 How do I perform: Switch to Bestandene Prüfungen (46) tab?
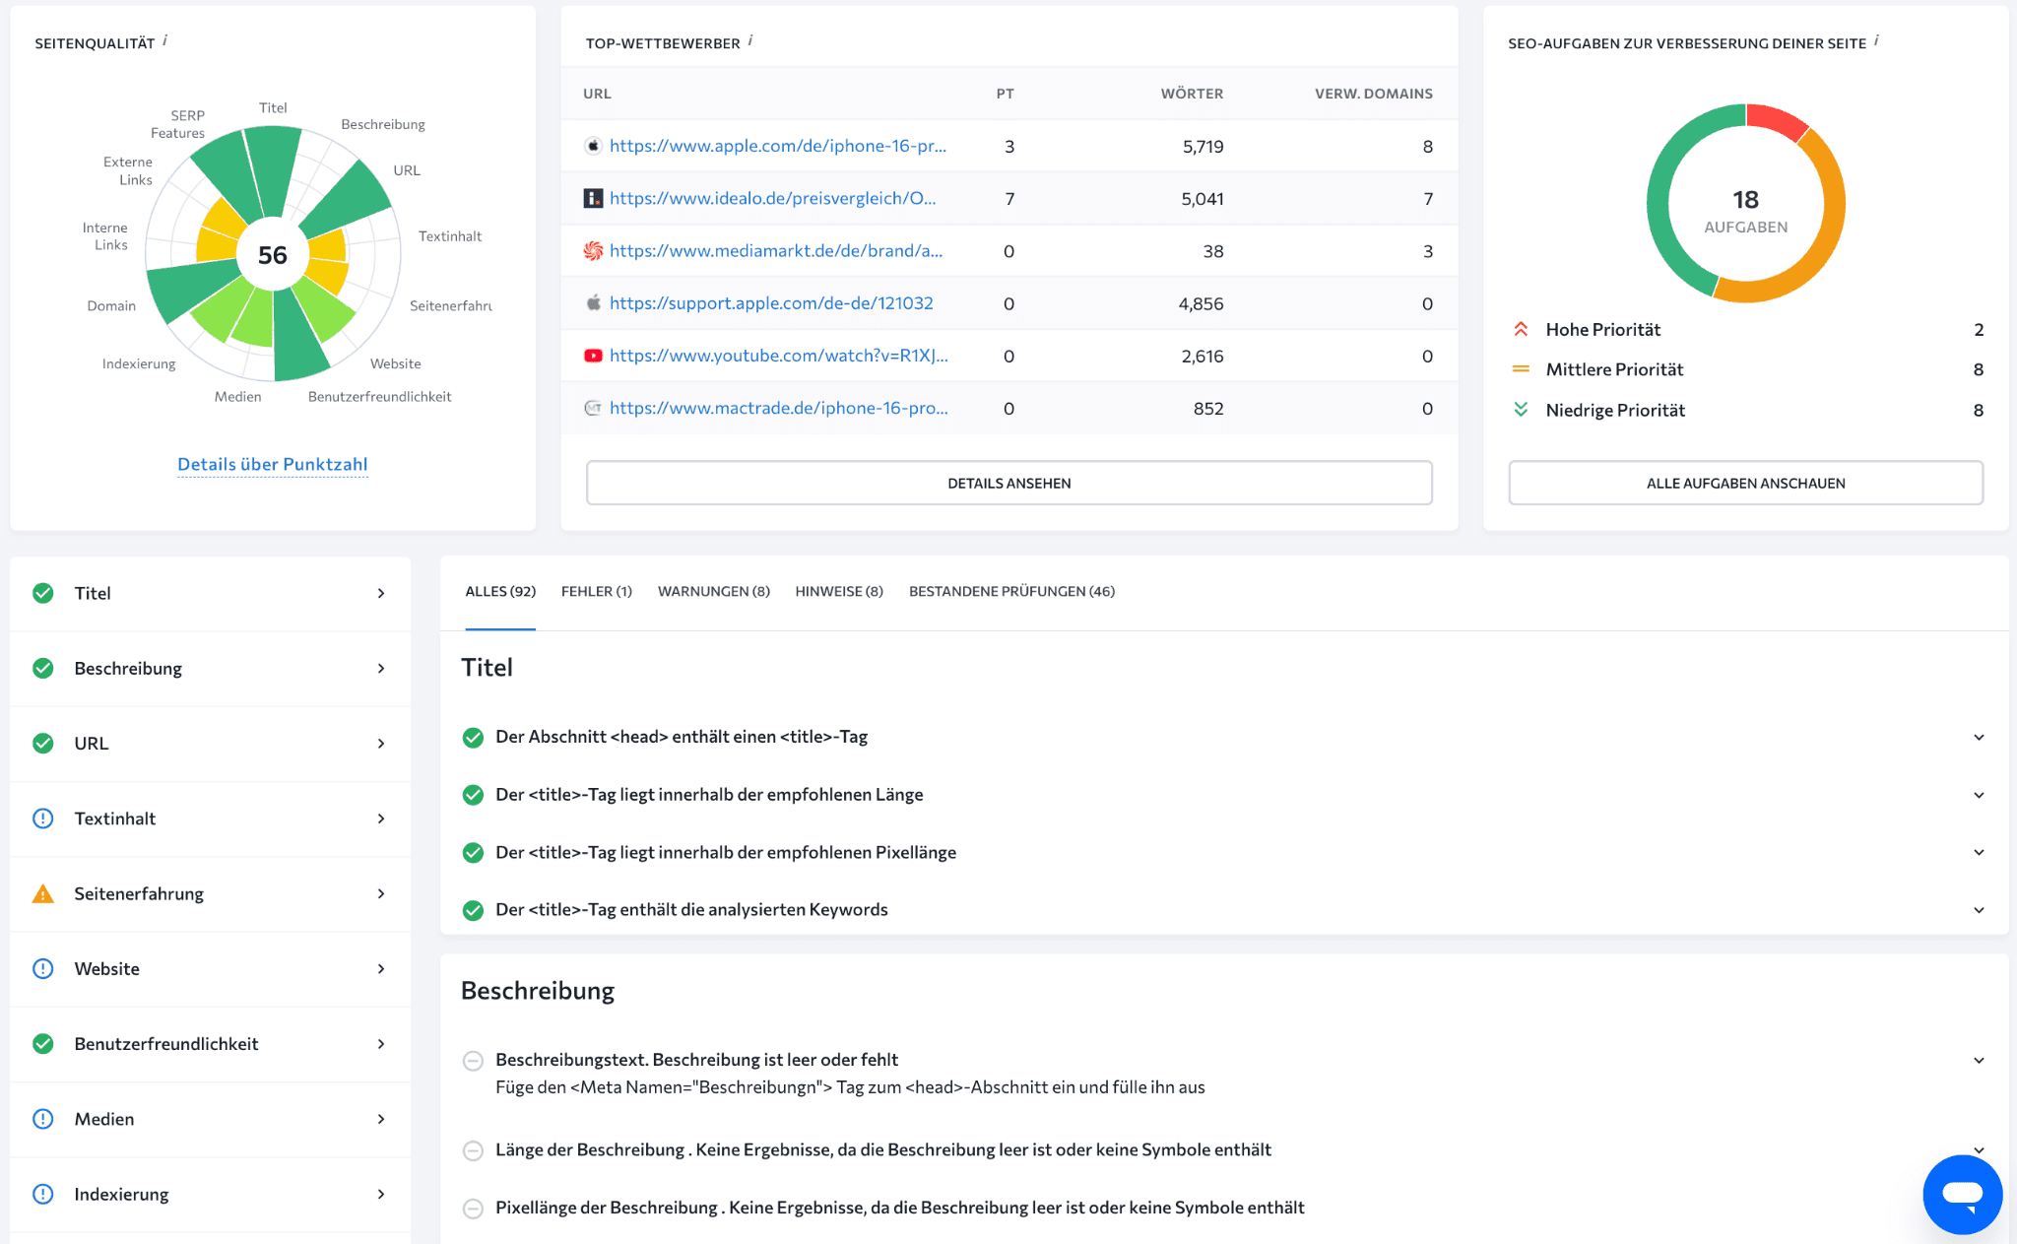[x=1011, y=591]
